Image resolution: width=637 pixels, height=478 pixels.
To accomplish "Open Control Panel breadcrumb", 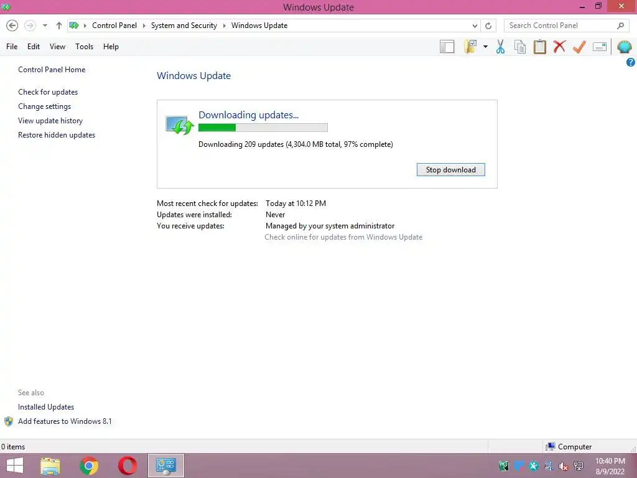I will tap(114, 26).
